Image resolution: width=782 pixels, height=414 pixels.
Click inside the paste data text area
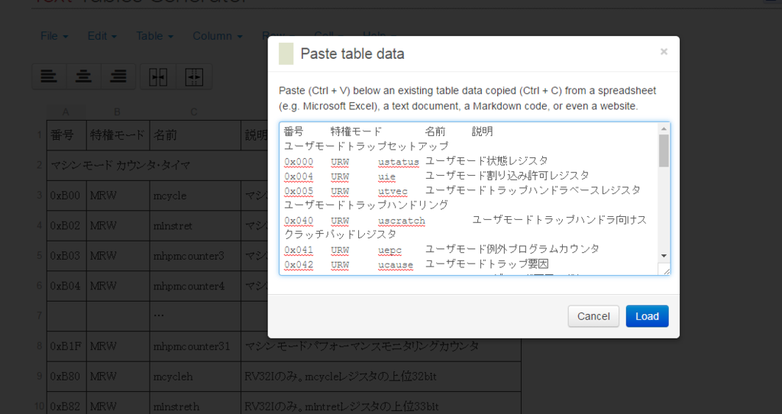pyautogui.click(x=469, y=199)
